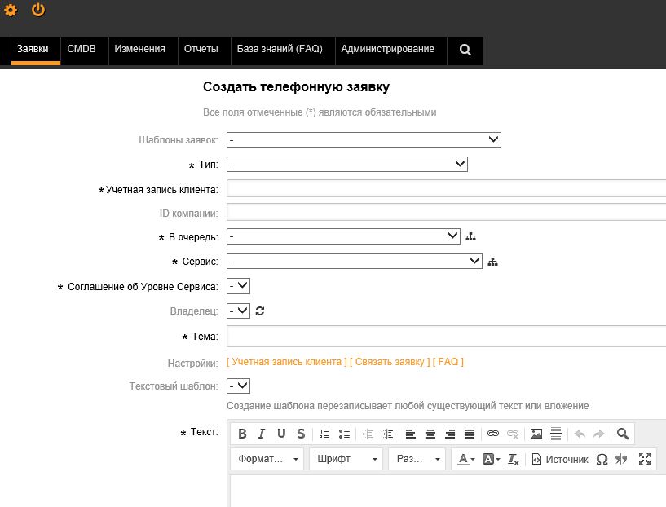Toggle underline formatting in editor
Image resolution: width=666 pixels, height=507 pixels.
[281, 434]
